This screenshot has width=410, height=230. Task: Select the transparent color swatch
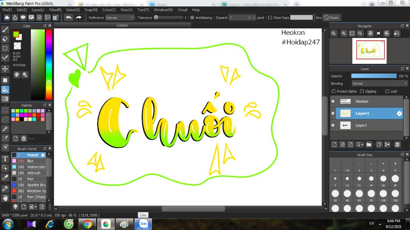[x=17, y=46]
